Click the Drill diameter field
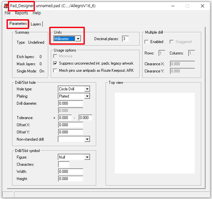 click(x=70, y=103)
